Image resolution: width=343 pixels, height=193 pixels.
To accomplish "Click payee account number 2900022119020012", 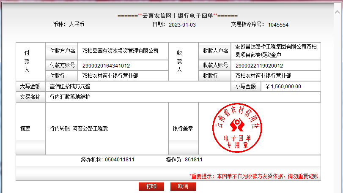I will pyautogui.click(x=259, y=65).
